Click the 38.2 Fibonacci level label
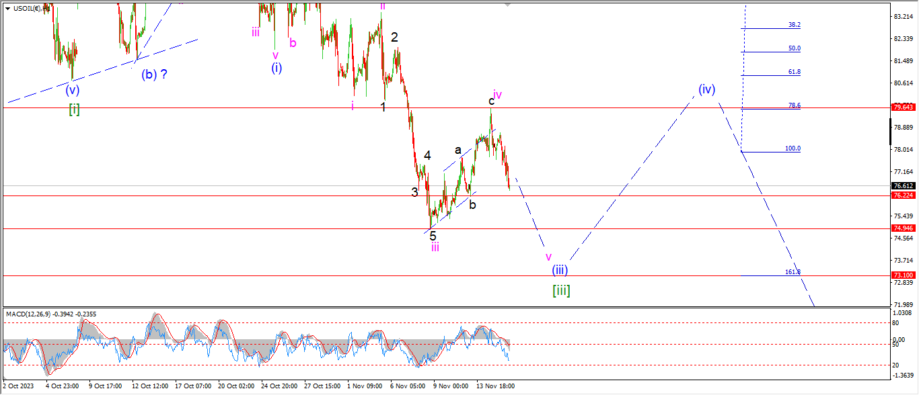This screenshot has height=395, width=919. click(794, 25)
